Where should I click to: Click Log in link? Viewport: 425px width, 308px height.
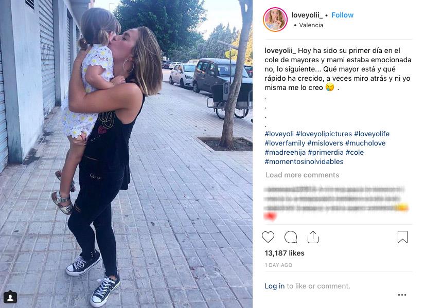point(275,286)
